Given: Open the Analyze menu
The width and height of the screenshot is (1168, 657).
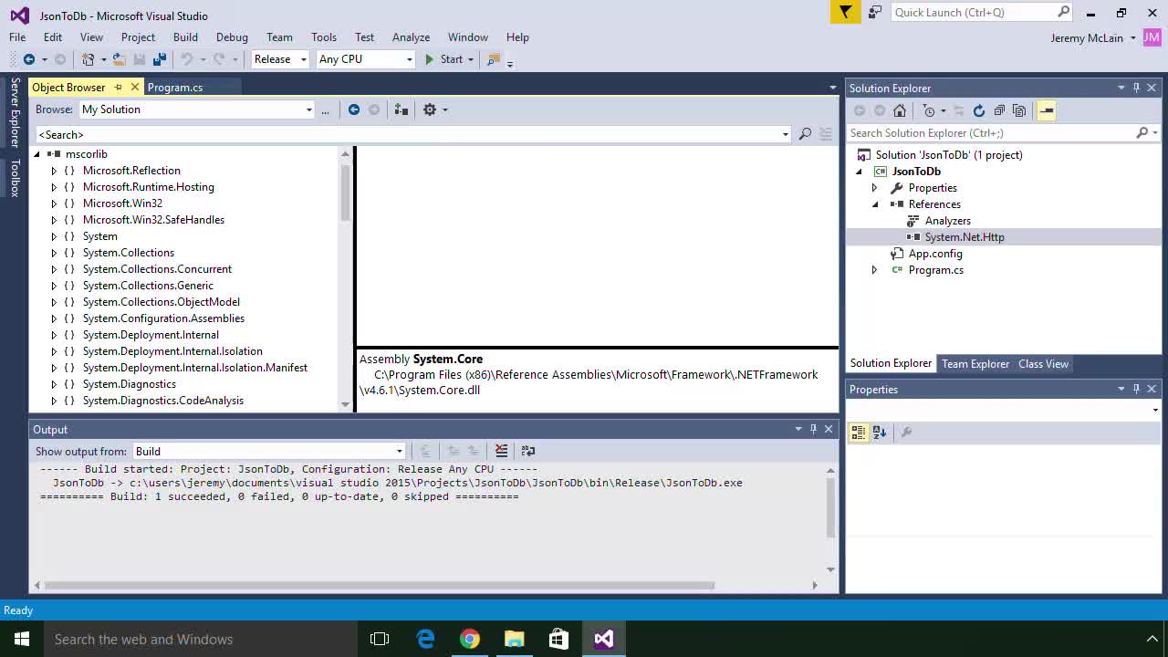Looking at the screenshot, I should pyautogui.click(x=411, y=37).
